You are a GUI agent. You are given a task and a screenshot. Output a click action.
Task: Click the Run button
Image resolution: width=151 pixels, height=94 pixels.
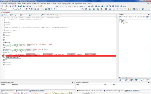[22, 15]
